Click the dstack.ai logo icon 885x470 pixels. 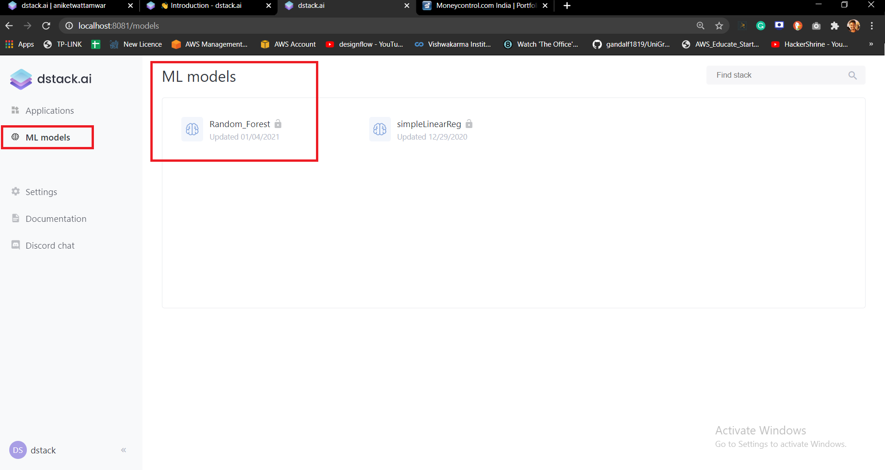21,79
